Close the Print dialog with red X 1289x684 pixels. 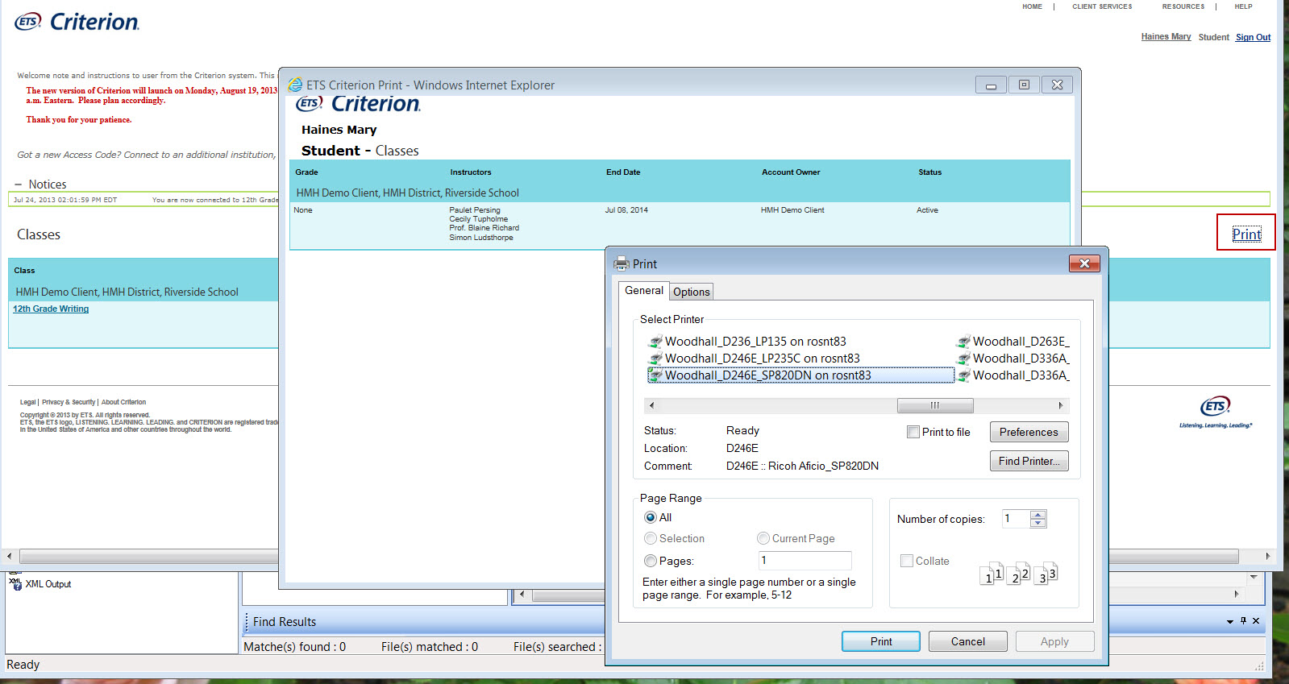coord(1084,263)
